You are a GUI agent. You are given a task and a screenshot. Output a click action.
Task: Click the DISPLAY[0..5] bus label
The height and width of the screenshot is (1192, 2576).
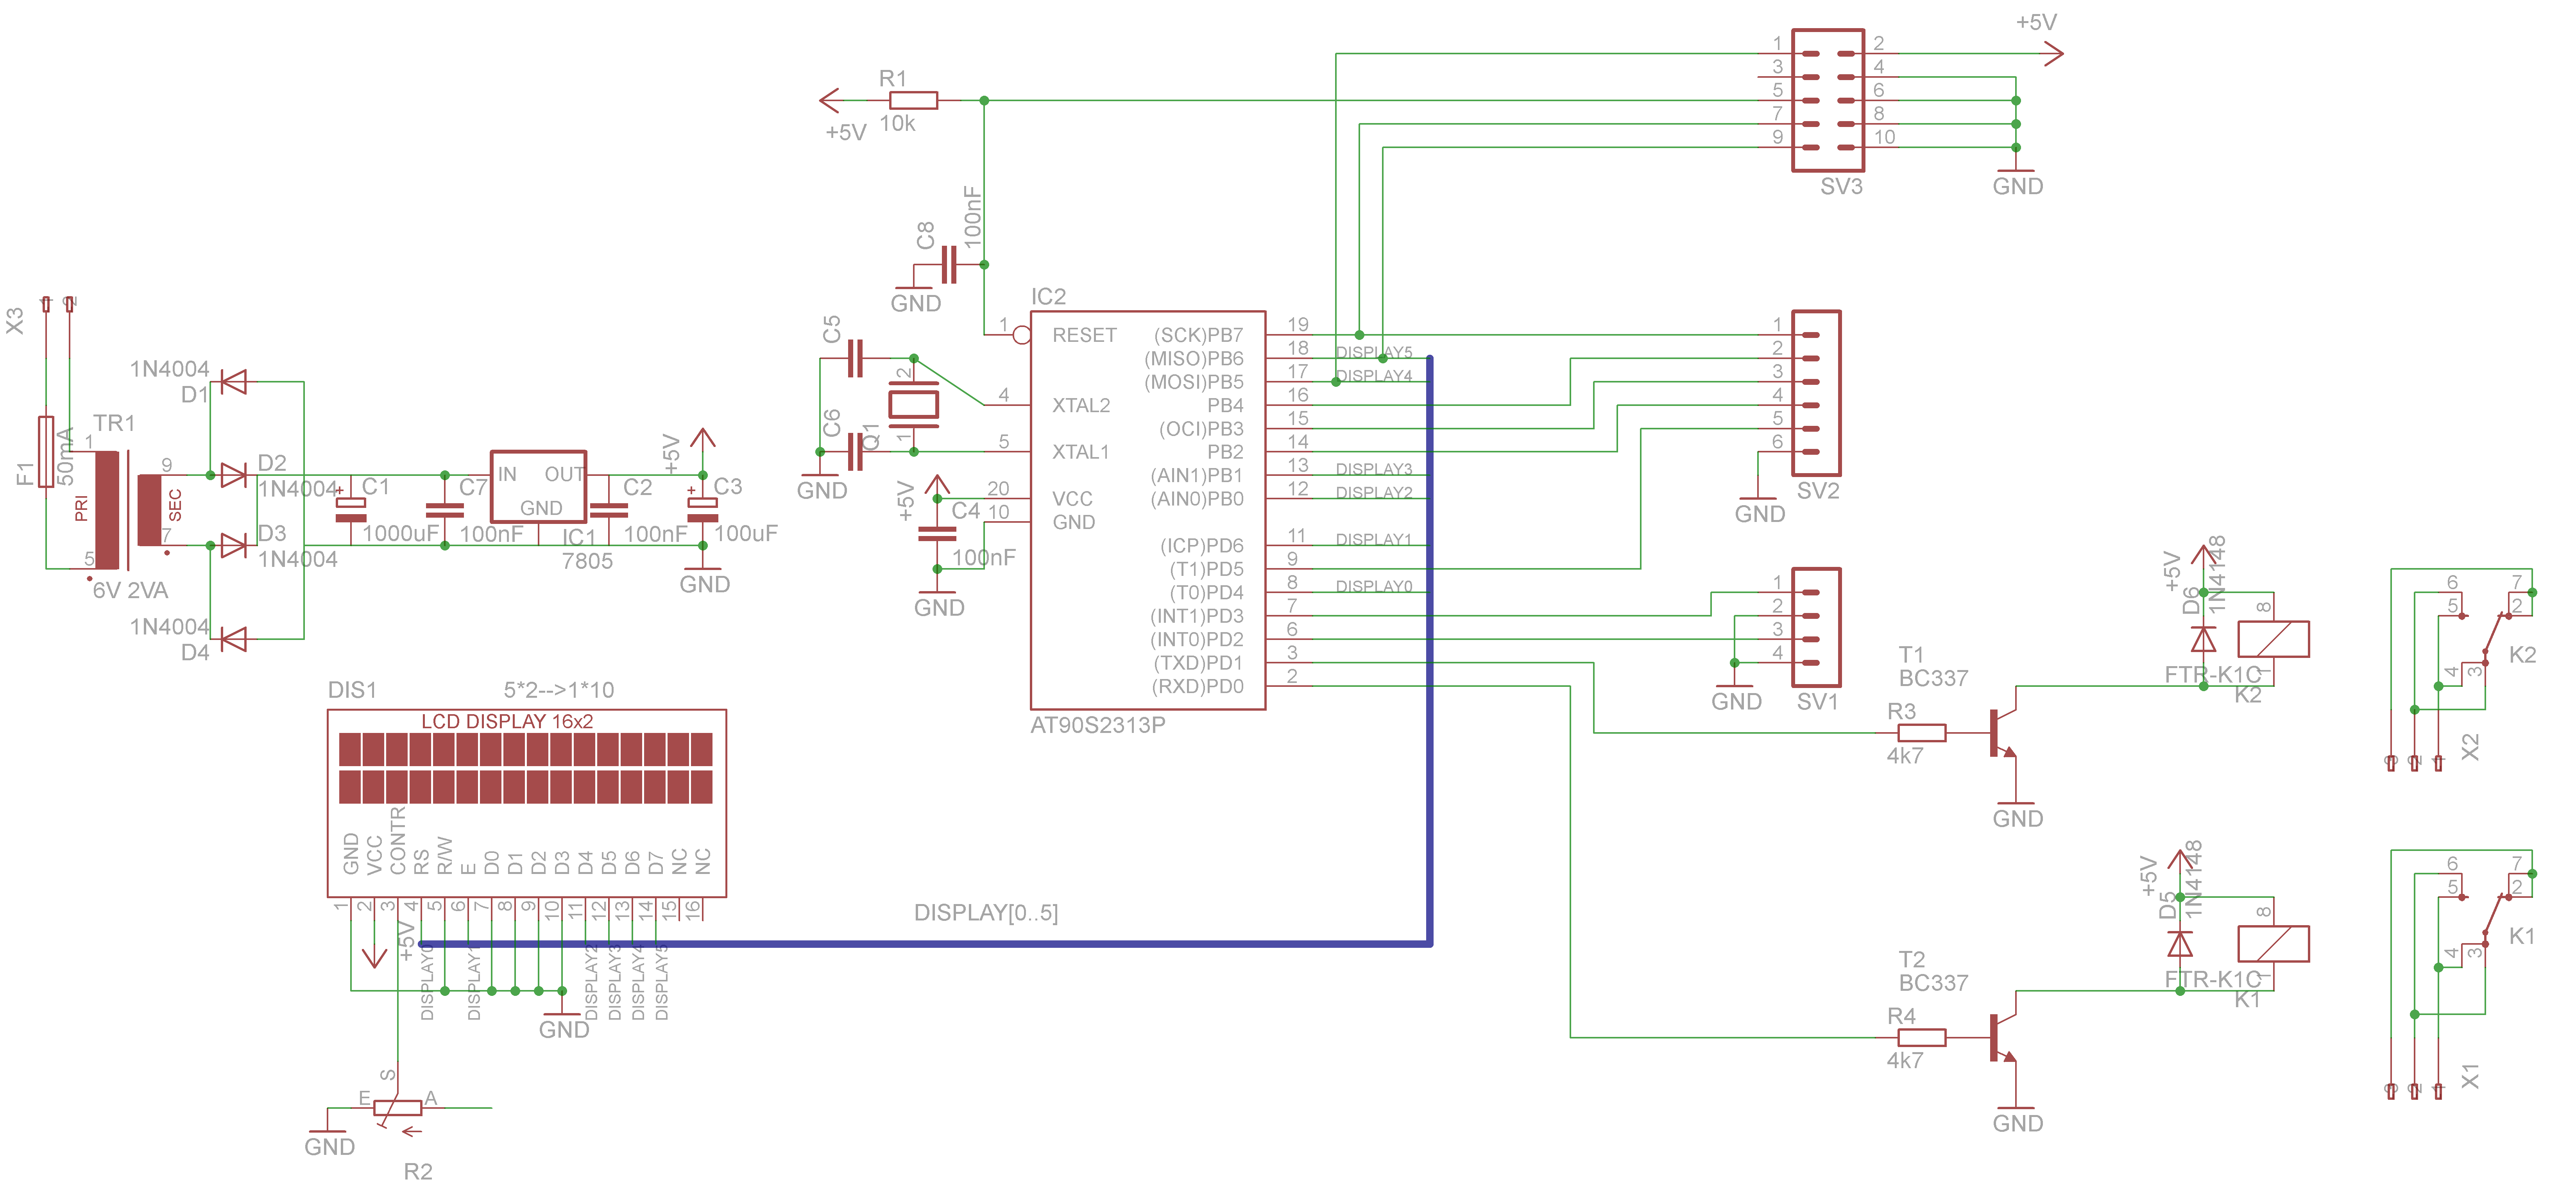coord(986,913)
